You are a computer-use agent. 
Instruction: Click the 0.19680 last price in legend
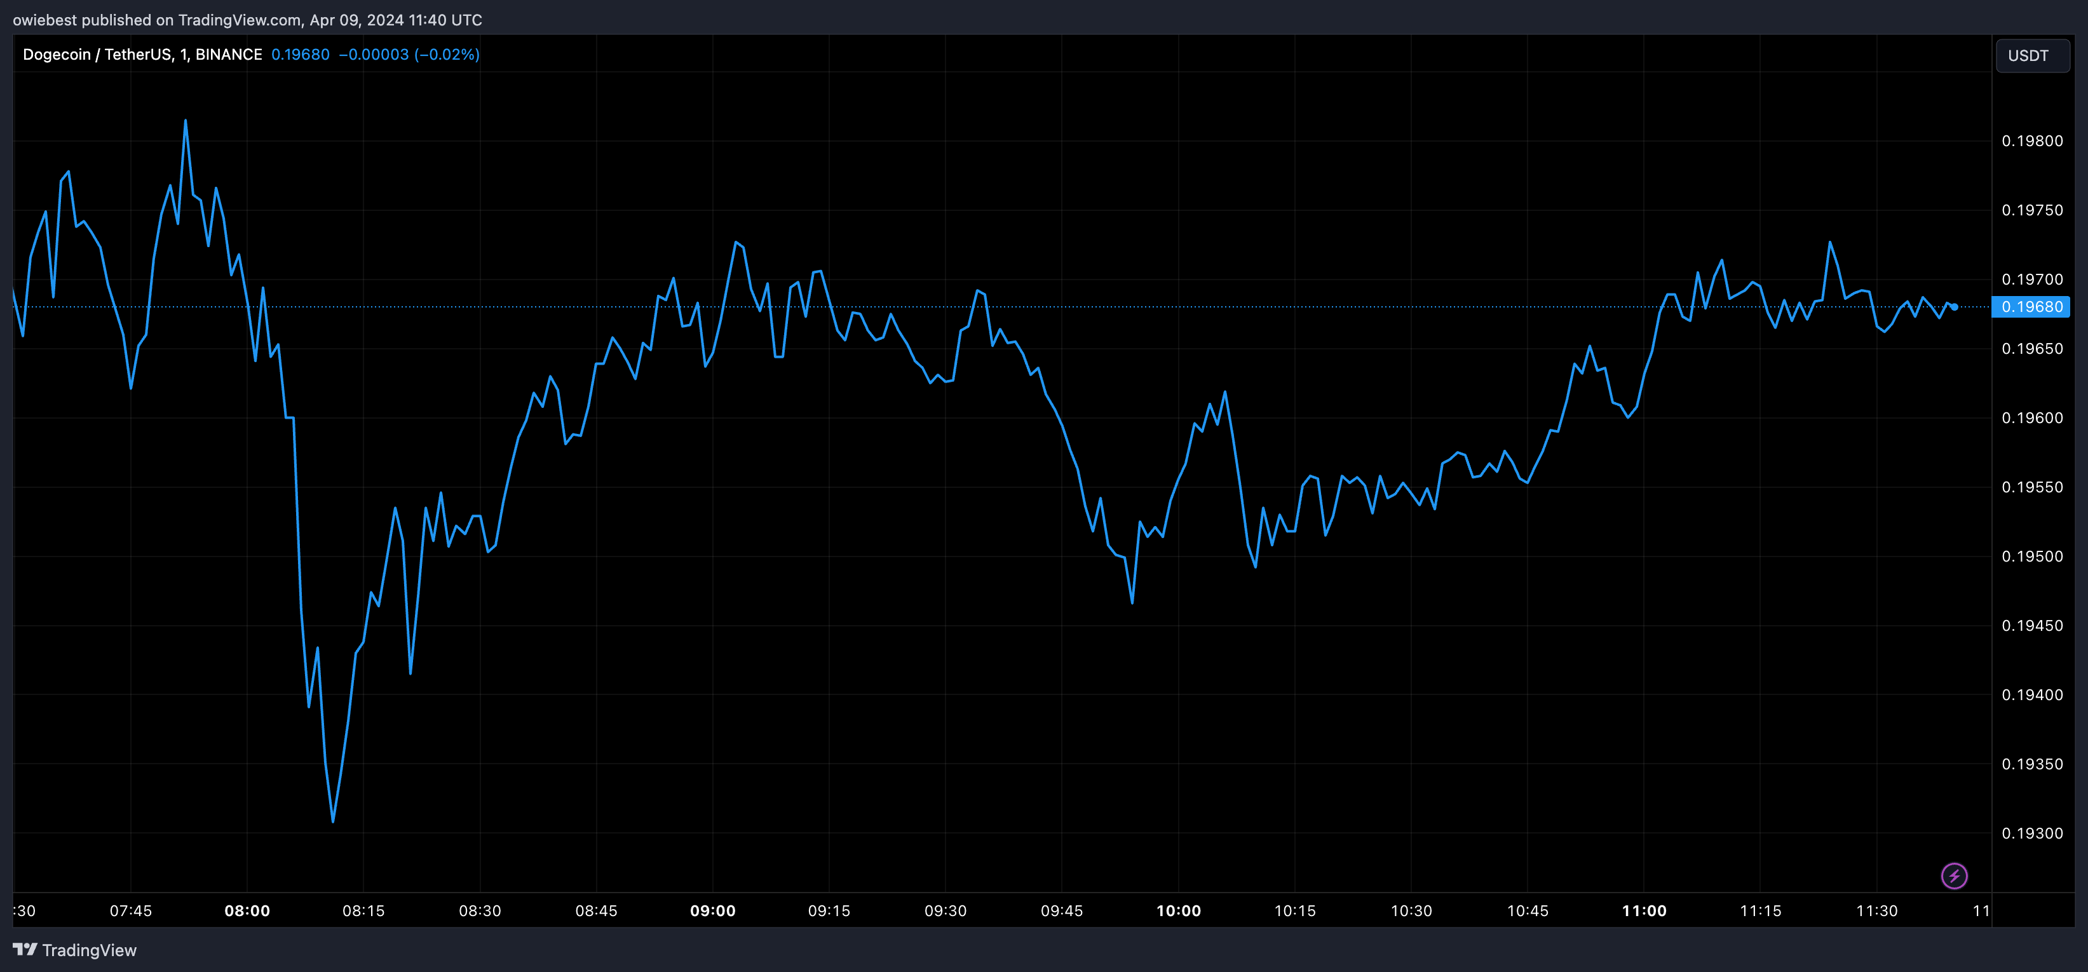click(x=300, y=54)
